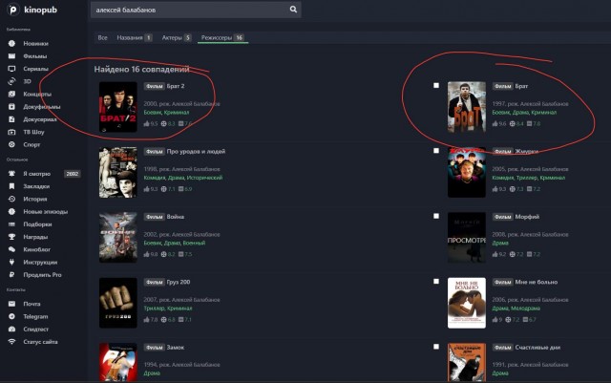Click the search magnifier icon
The height and width of the screenshot is (383, 611).
[293, 10]
